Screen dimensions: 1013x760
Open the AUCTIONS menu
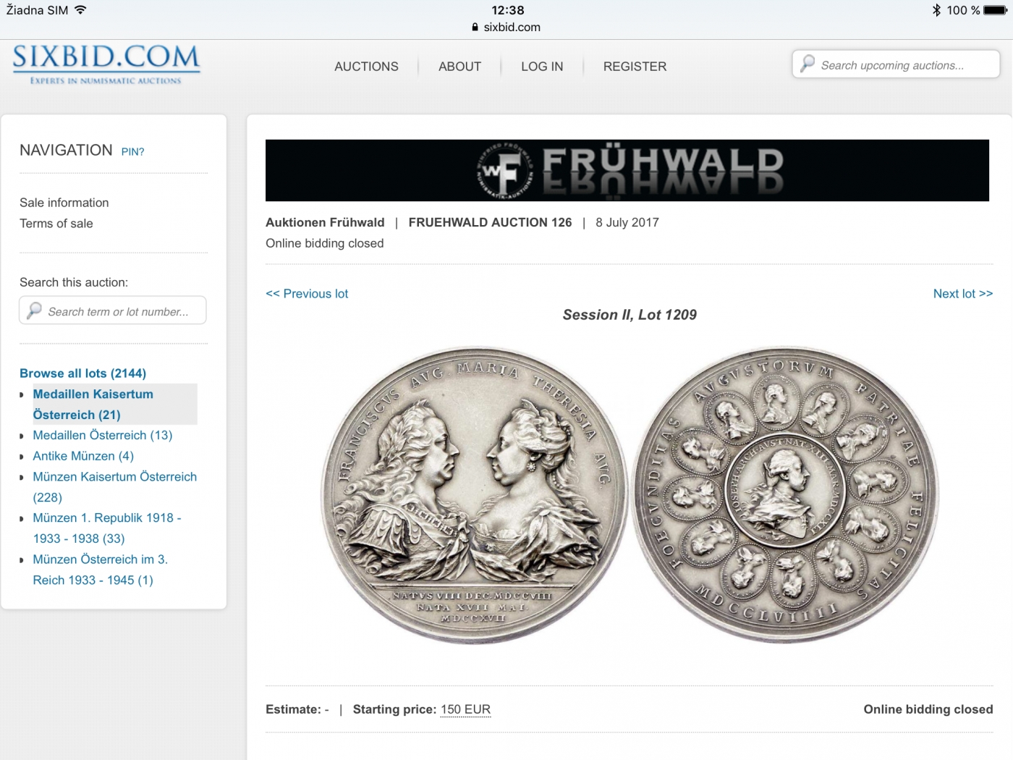point(366,67)
